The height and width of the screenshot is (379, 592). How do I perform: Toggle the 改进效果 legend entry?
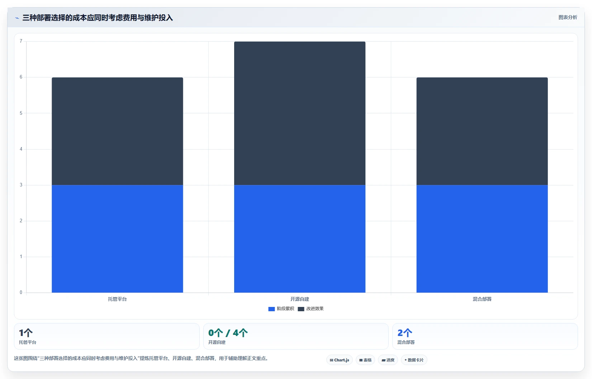[x=311, y=309]
